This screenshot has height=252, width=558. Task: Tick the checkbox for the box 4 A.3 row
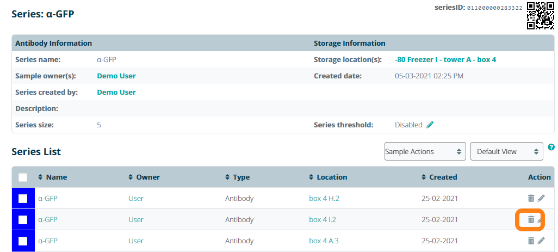point(23,241)
